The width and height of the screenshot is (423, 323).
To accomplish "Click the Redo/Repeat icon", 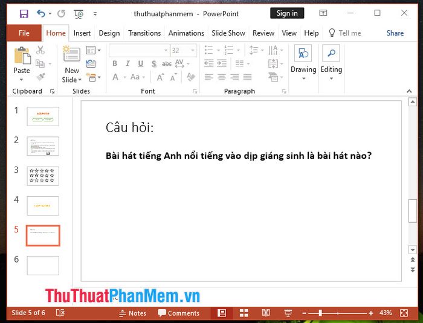I will [x=61, y=13].
